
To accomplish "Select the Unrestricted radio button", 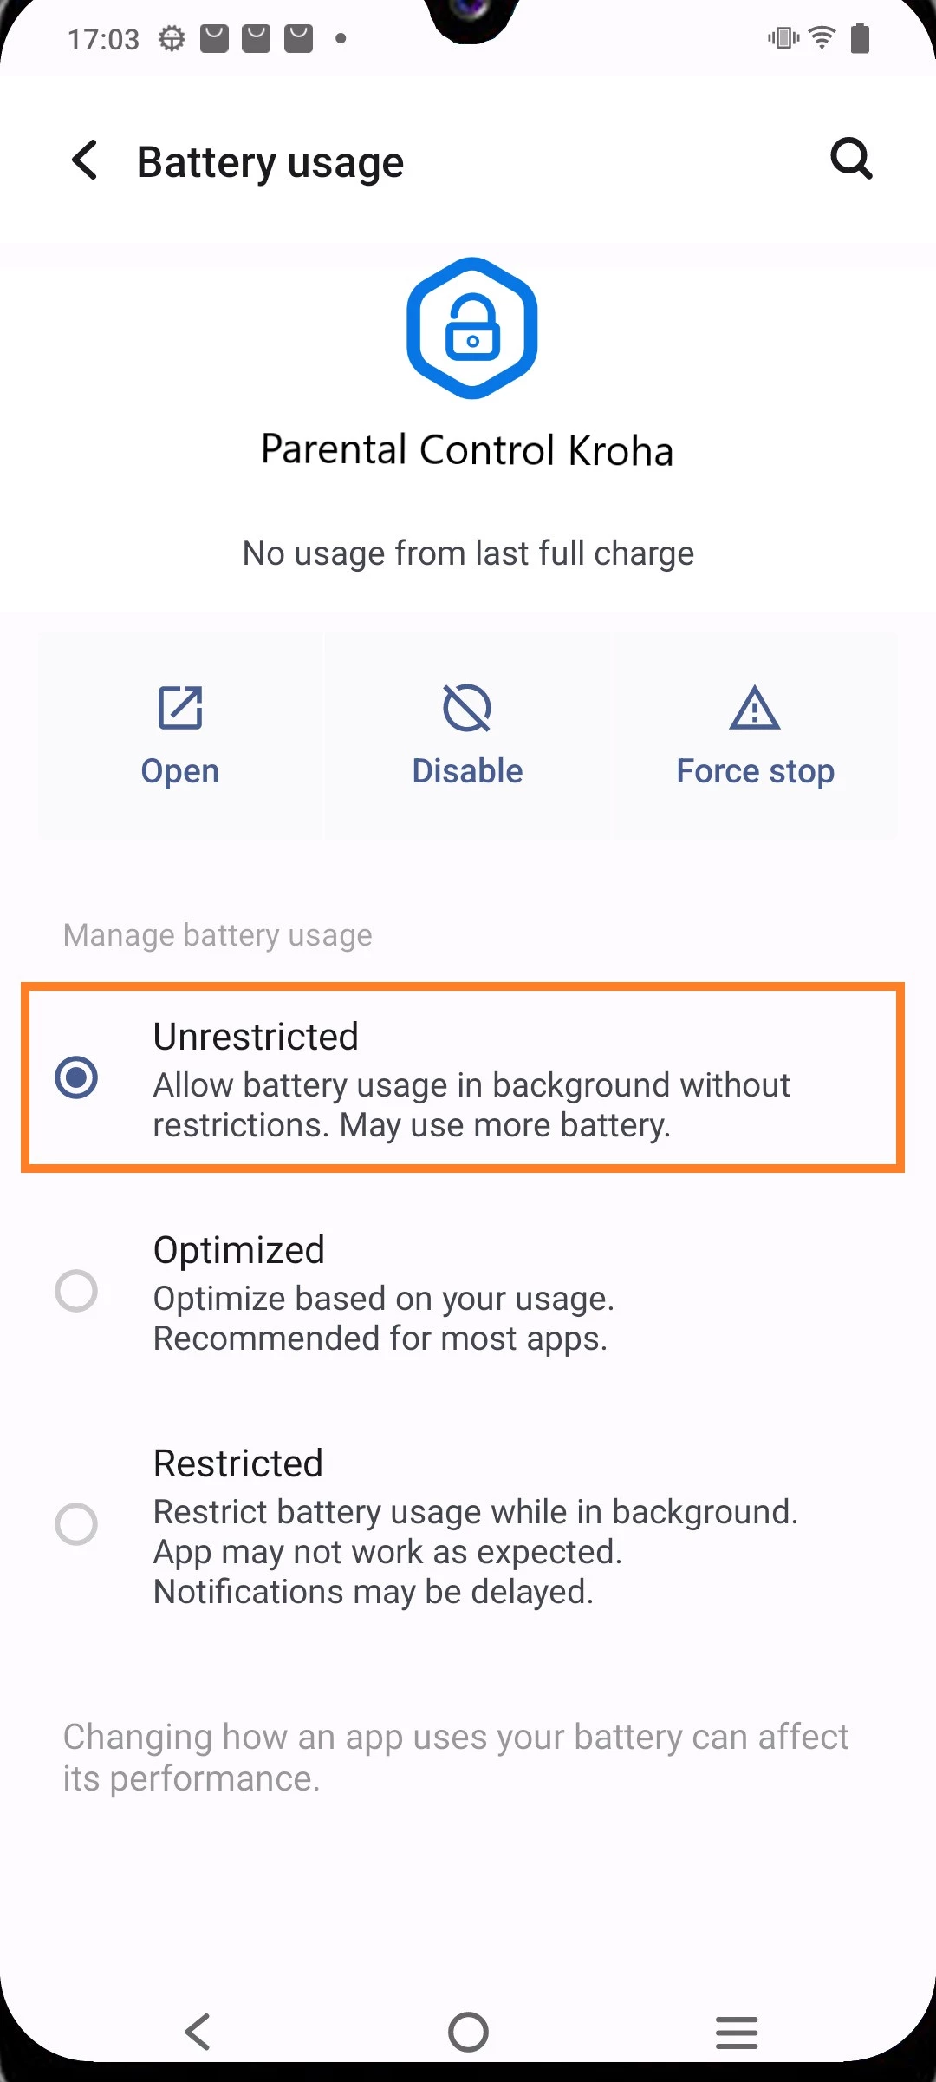I will point(76,1077).
